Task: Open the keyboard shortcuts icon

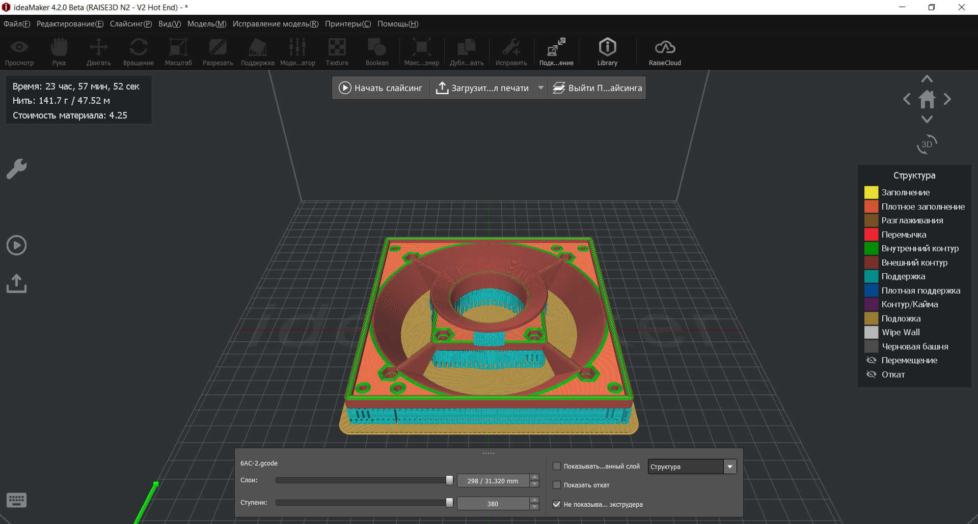Action: 16,500
